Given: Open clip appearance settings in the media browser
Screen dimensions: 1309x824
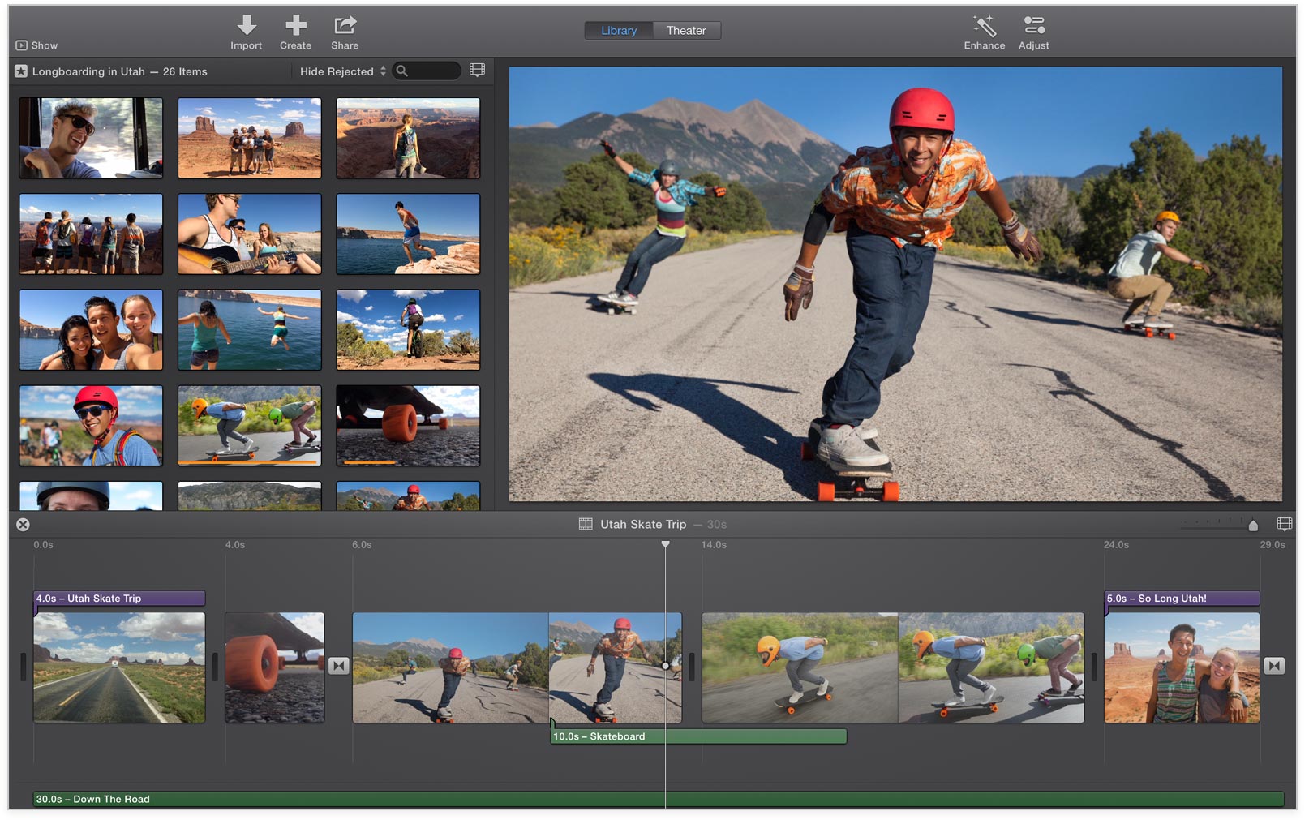Looking at the screenshot, I should pyautogui.click(x=478, y=71).
